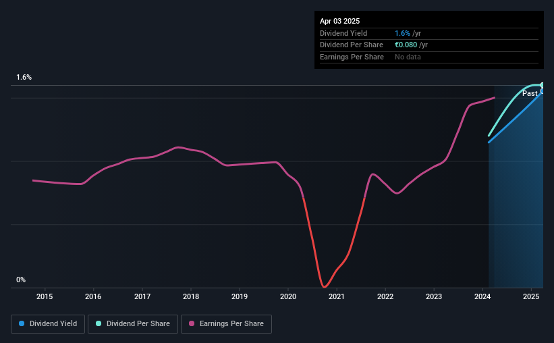Image resolution: width=554 pixels, height=343 pixels.
Task: Click the pink Earnings Per Share legend dot
Action: (x=191, y=324)
